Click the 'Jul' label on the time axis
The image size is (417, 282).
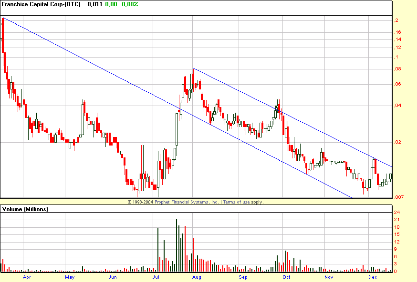(x=156, y=276)
